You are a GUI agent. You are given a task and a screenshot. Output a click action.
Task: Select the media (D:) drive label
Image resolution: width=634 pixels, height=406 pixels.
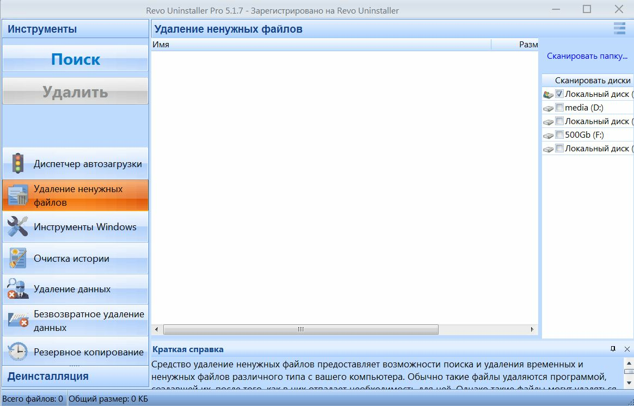click(584, 108)
